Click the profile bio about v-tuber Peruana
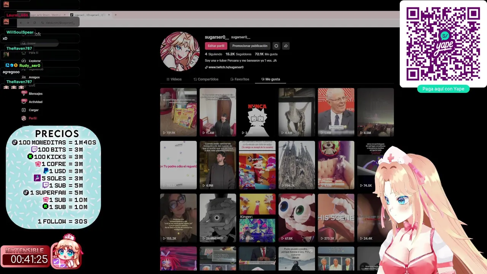The height and width of the screenshot is (274, 487). coord(241,61)
